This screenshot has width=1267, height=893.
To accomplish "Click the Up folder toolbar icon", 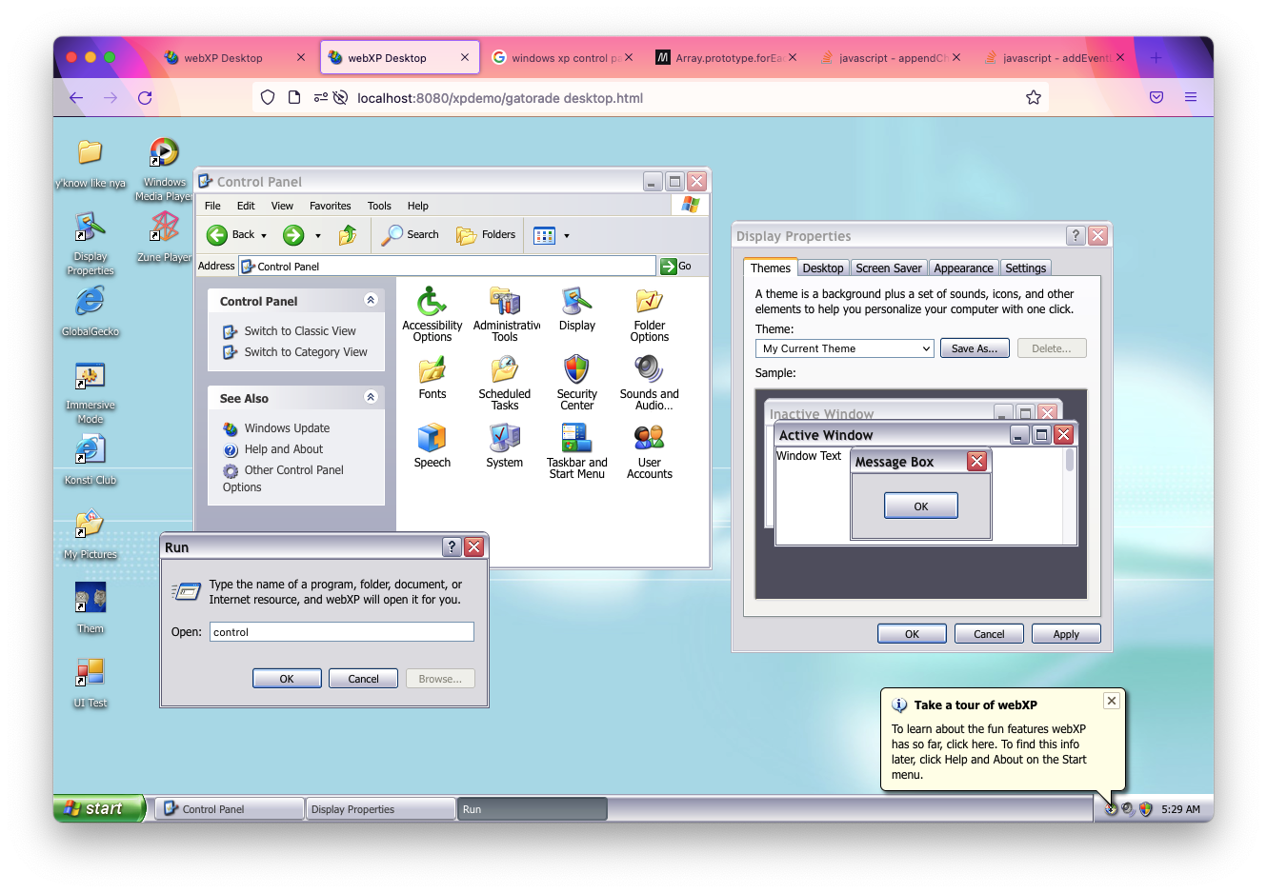I will (x=348, y=235).
